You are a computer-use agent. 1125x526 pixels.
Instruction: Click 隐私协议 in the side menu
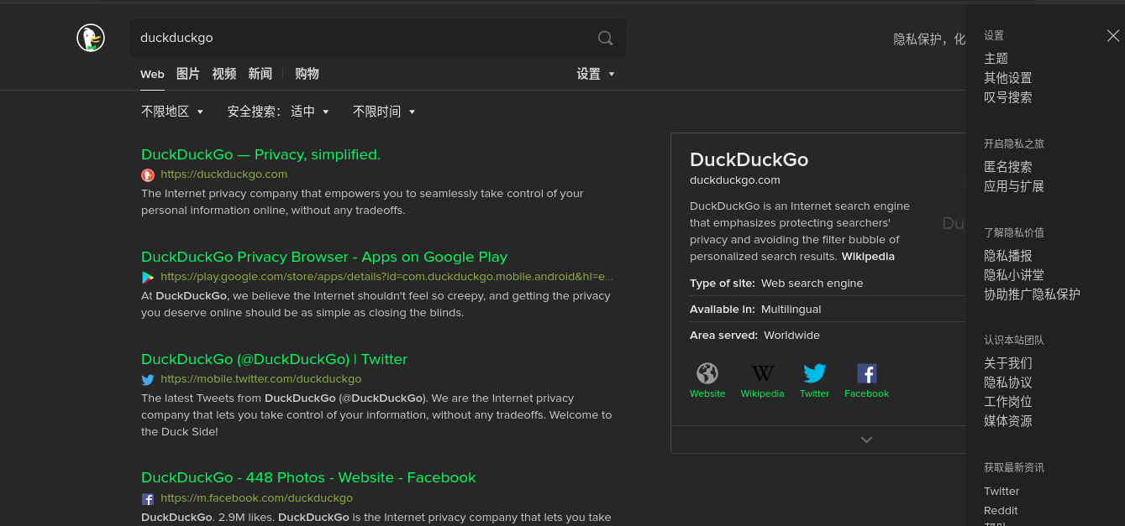point(1008,383)
